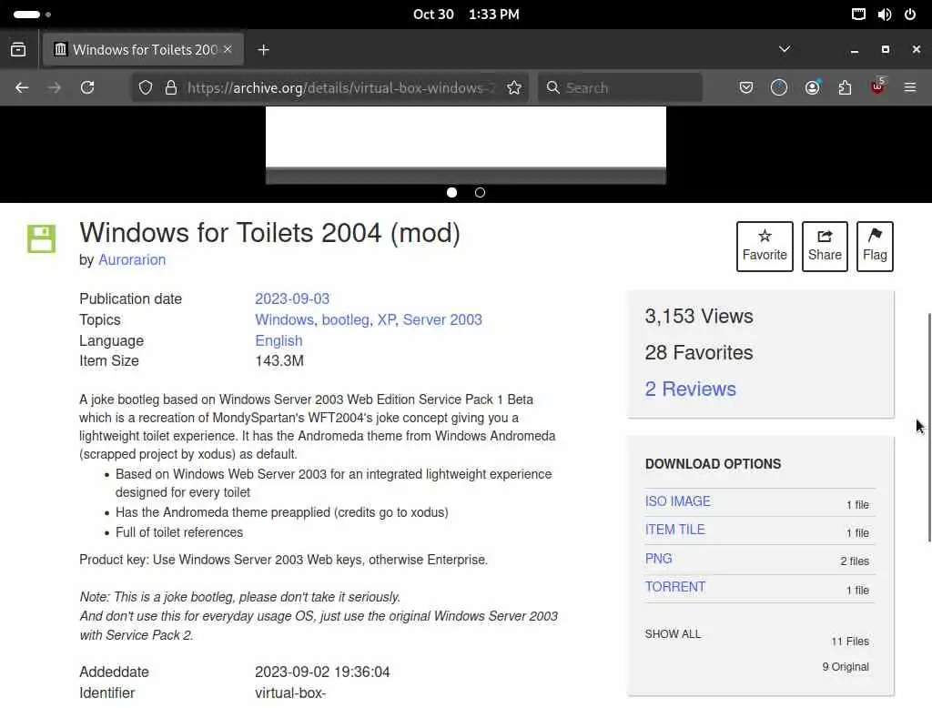Viewport: 932px width, 708px height.
Task: Open the top bar screen keyboard indicator
Action: pos(858,15)
